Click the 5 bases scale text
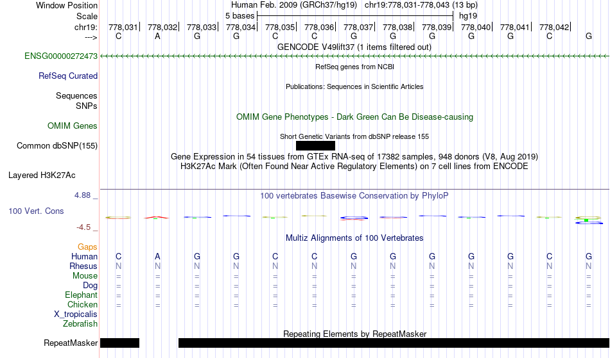This screenshot has width=610, height=358. coord(240,16)
